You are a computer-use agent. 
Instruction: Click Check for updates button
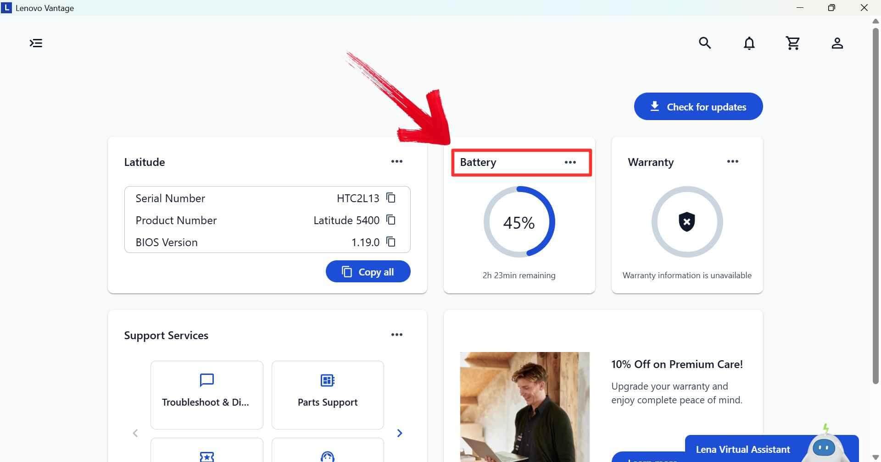coord(698,106)
